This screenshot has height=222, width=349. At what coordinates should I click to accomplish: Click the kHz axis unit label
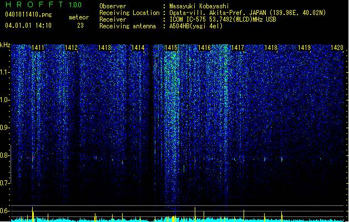(5, 45)
